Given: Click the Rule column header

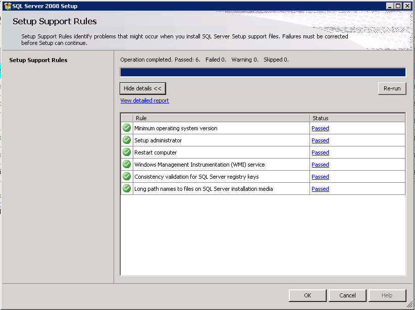Looking at the screenshot, I should pyautogui.click(x=221, y=118).
